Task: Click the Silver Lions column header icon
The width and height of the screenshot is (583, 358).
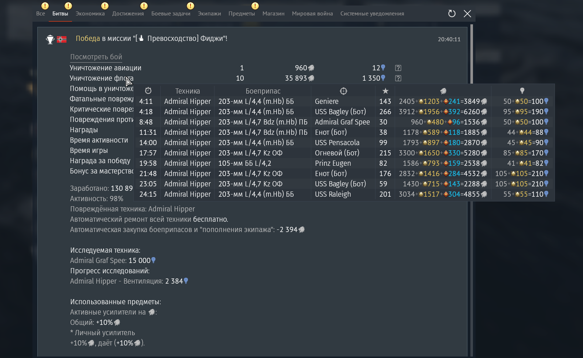Action: click(443, 91)
